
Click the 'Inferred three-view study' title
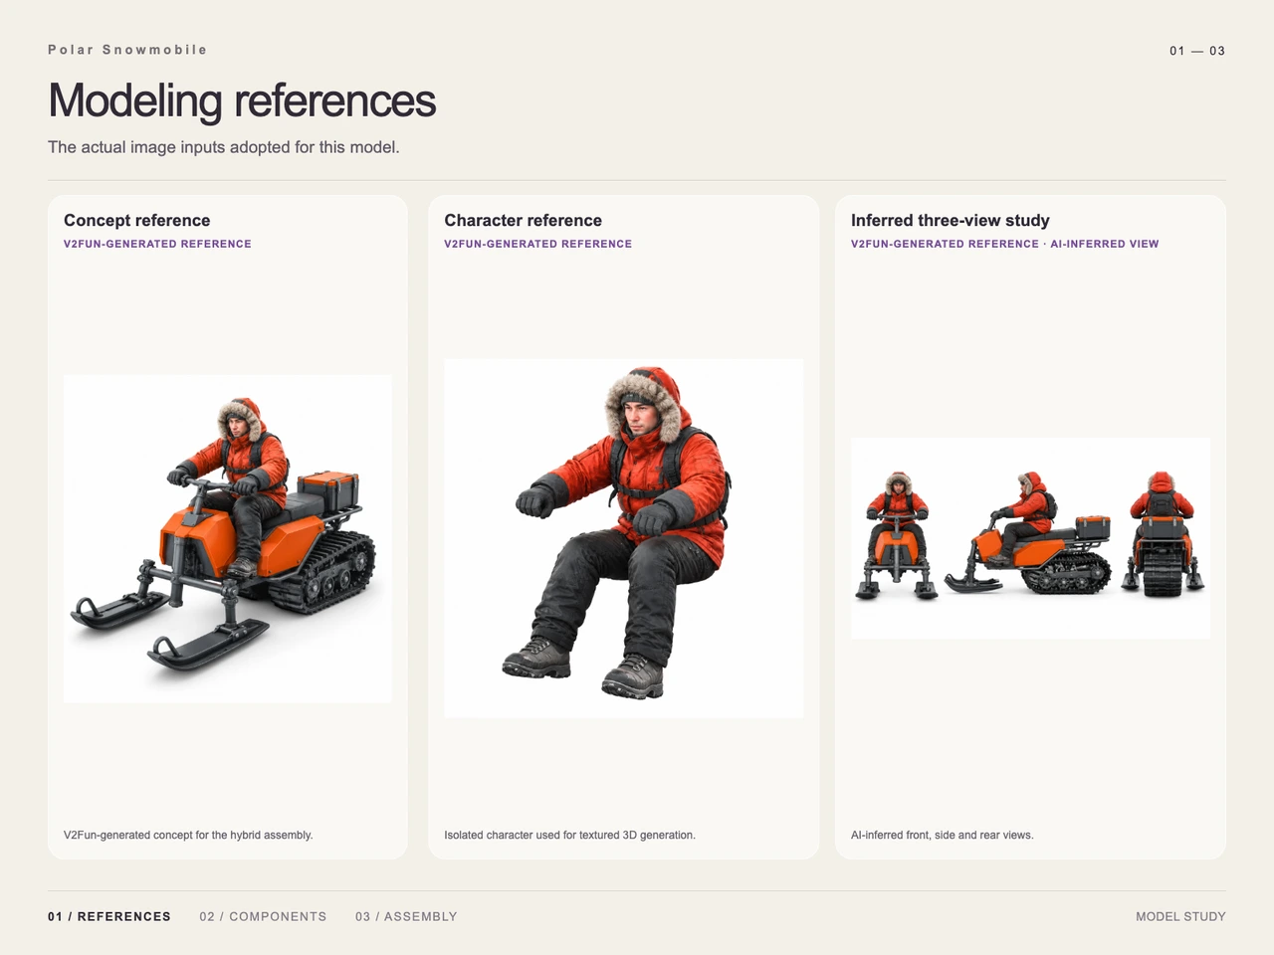tap(951, 221)
